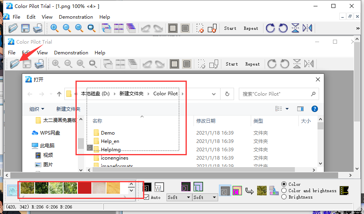
Task: Click the Repeat button in main toolbar
Action: [x=251, y=28]
